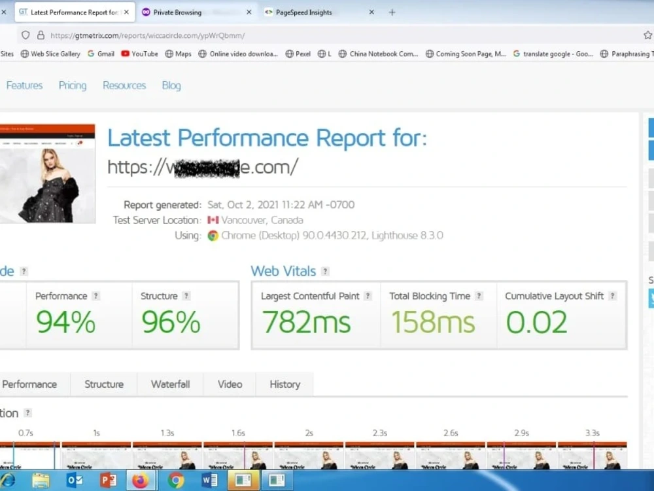Open File Explorer folder on taskbar

point(41,481)
